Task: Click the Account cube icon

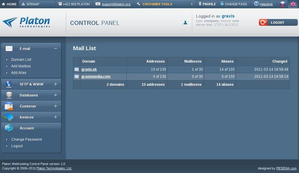Action: (9, 128)
